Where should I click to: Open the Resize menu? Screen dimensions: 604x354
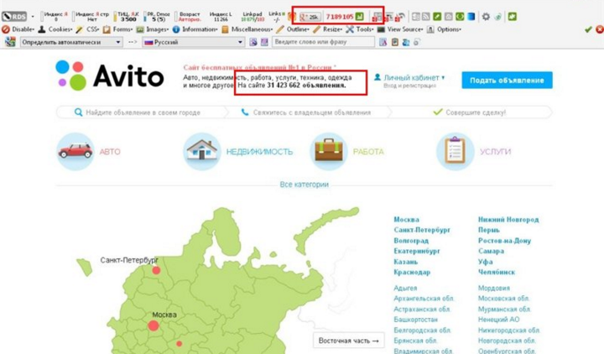coord(327,29)
